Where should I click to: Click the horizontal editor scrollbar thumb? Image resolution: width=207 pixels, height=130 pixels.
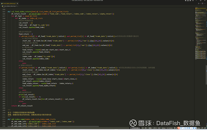tap(53, 126)
